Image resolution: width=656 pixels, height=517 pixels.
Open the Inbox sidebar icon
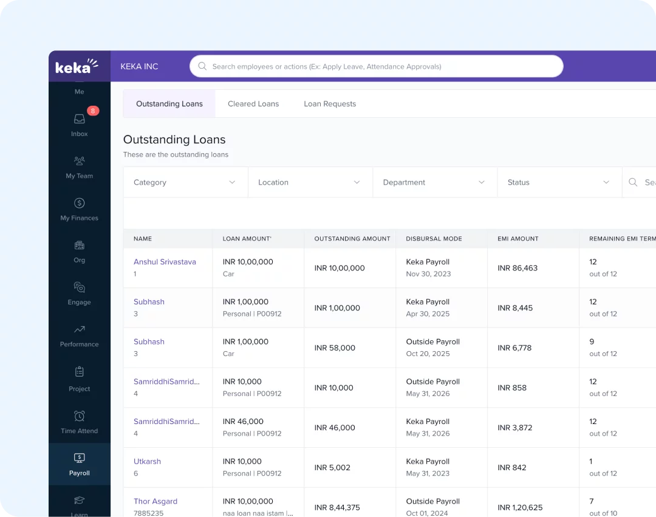click(79, 119)
